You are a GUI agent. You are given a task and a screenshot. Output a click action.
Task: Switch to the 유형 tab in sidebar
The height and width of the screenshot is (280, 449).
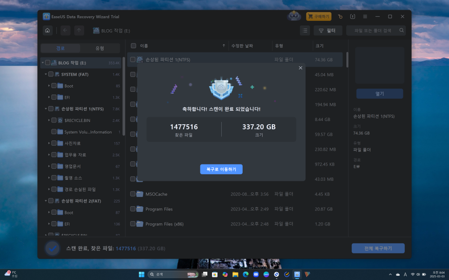pyautogui.click(x=99, y=48)
